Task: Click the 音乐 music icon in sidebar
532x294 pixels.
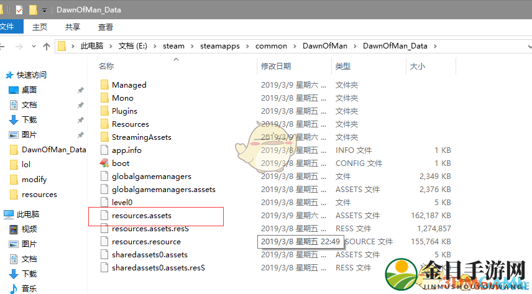Action: (x=14, y=288)
